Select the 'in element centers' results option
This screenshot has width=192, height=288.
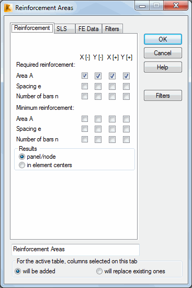coord(46,165)
